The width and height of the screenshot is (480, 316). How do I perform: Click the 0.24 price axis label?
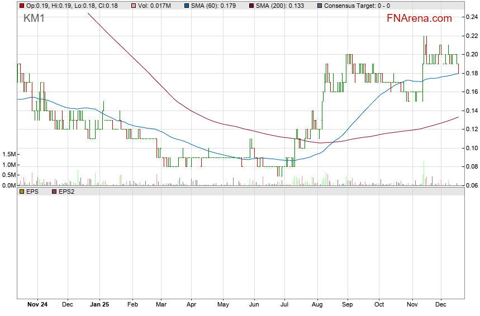[x=471, y=17]
